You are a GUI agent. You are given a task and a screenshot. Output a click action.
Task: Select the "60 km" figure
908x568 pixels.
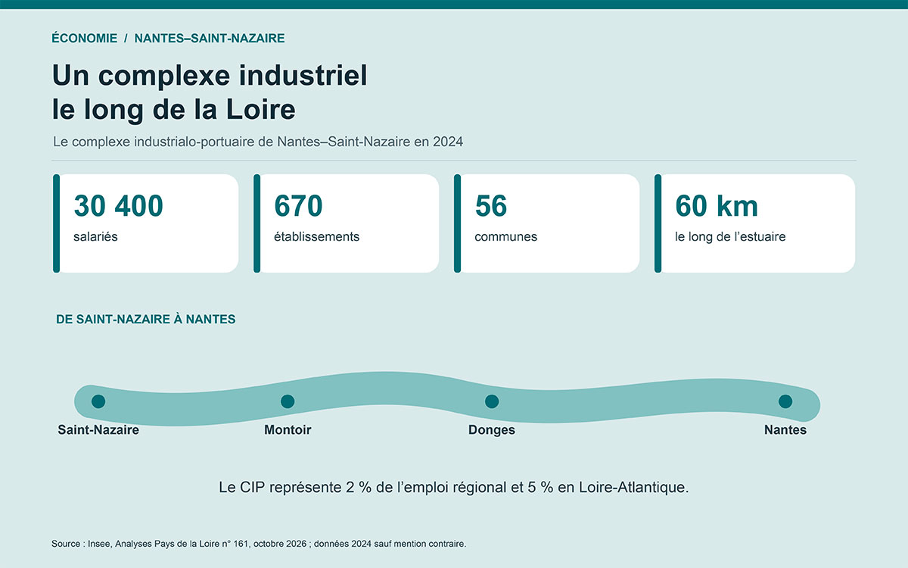click(x=717, y=206)
